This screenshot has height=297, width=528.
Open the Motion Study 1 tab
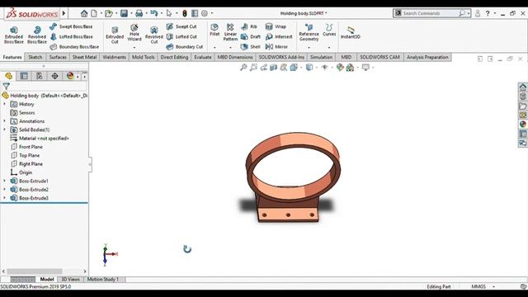(102, 279)
